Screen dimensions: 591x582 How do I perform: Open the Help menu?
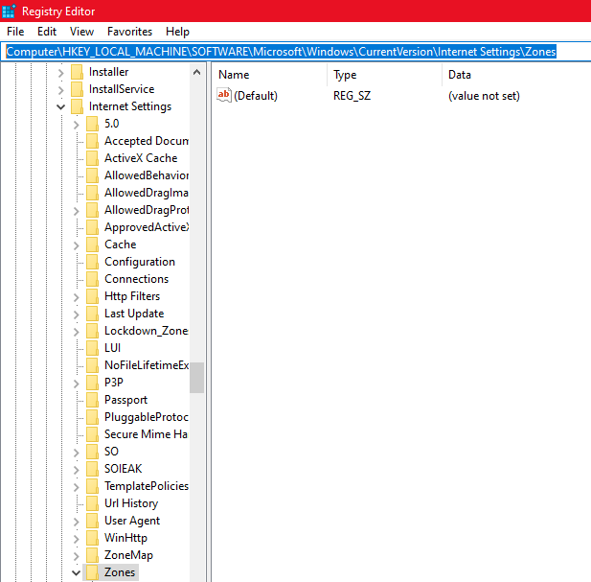pyautogui.click(x=177, y=32)
